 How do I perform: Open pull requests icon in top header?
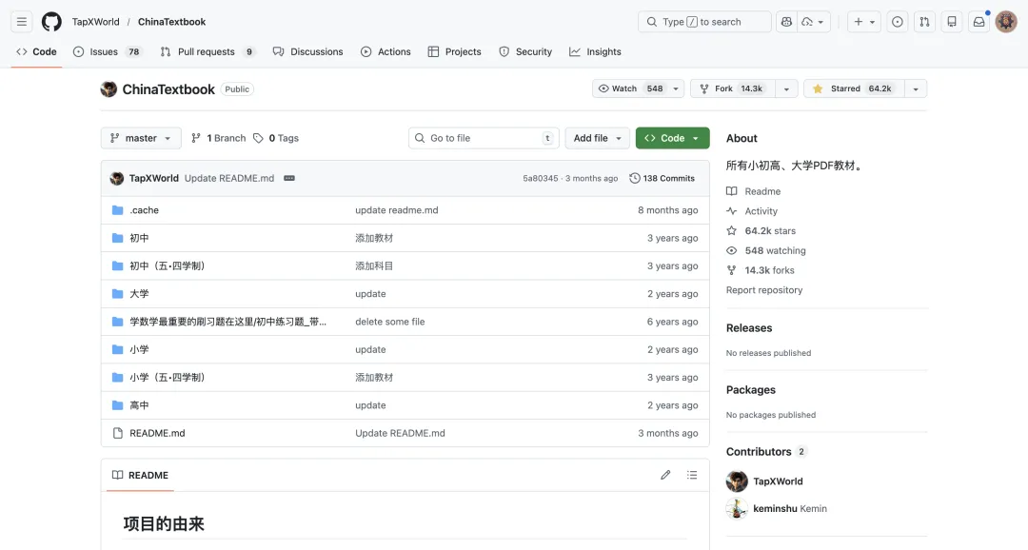click(924, 22)
